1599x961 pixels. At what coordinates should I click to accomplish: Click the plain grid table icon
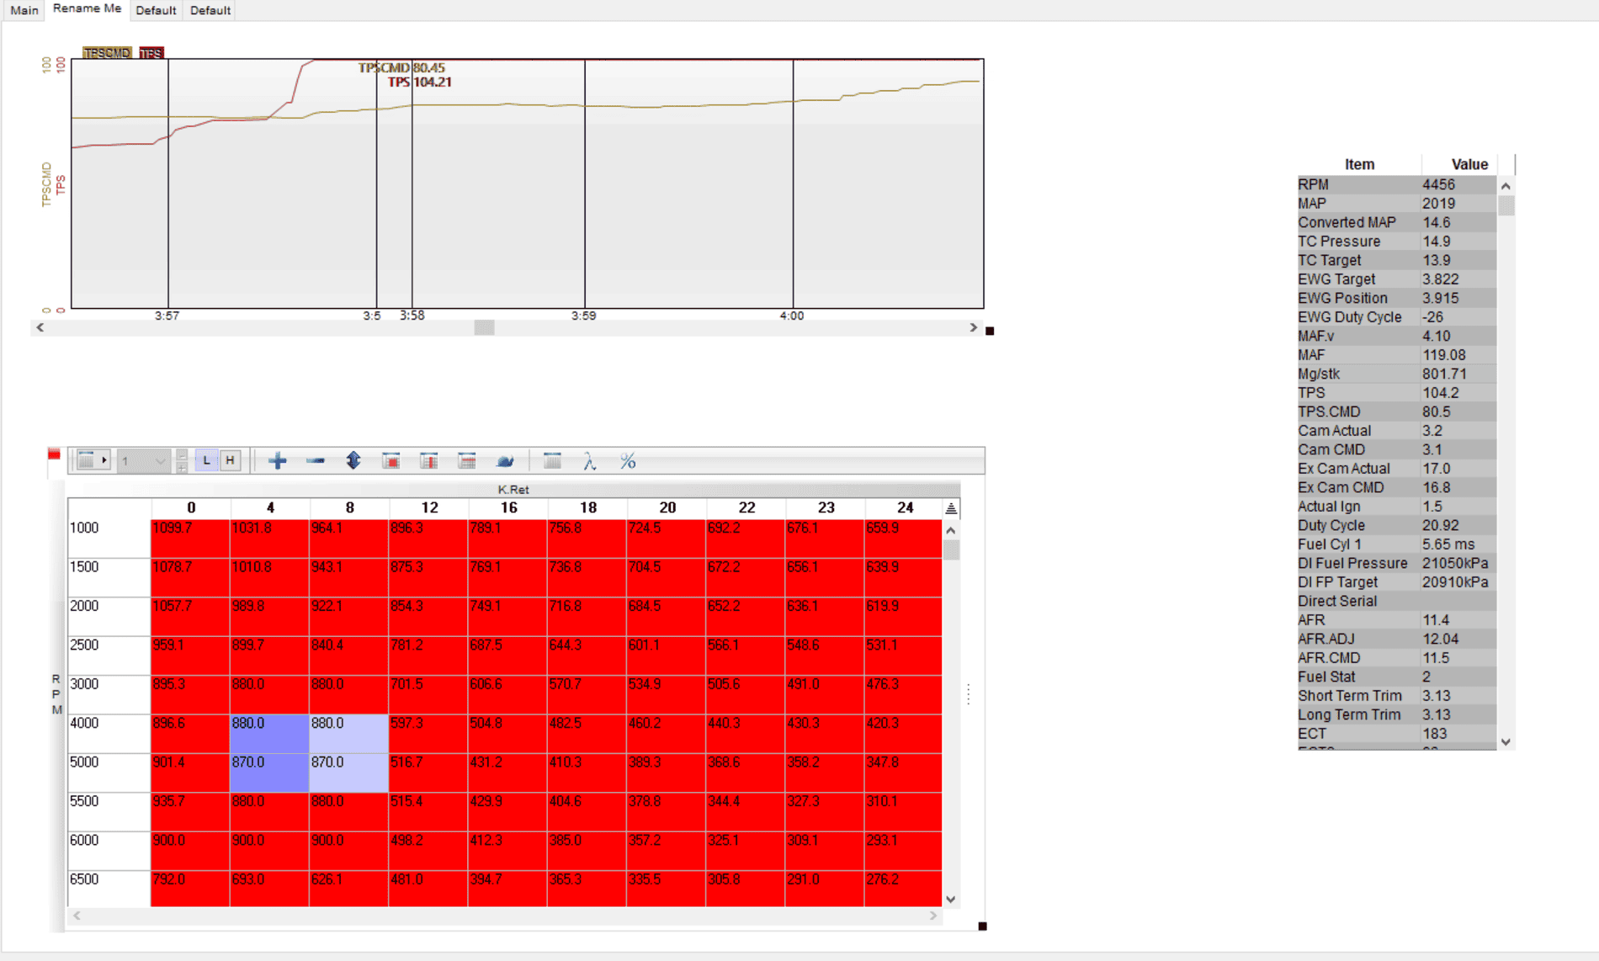tap(552, 460)
